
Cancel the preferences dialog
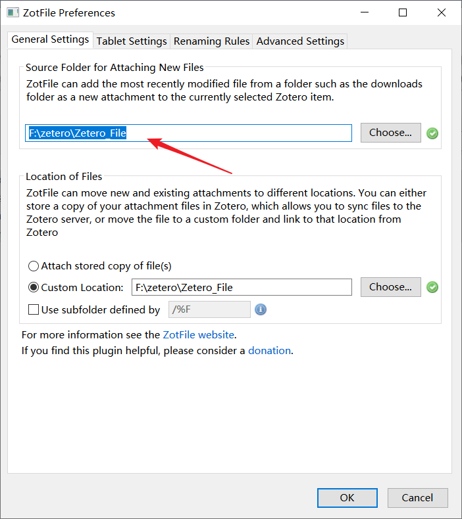point(417,498)
